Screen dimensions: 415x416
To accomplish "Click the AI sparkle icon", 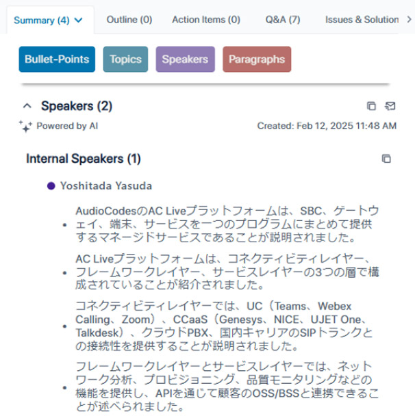I will [26, 126].
